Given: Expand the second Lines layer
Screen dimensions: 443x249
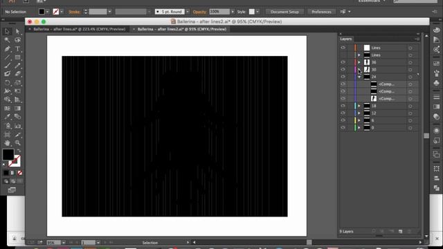Looking at the screenshot, I should coord(359,55).
